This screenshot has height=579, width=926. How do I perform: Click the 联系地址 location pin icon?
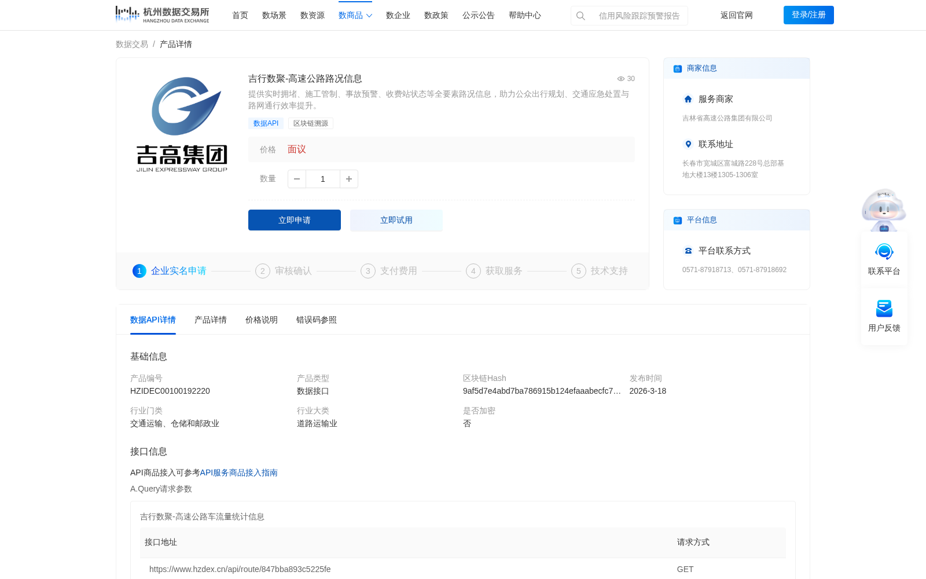pos(688,144)
